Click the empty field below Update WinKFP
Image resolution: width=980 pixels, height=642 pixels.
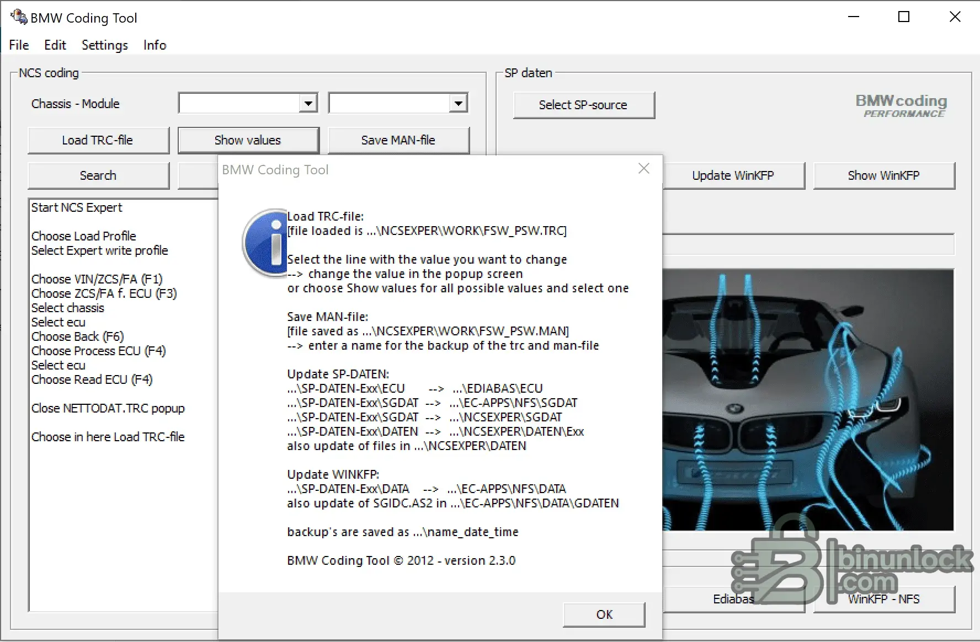point(808,244)
